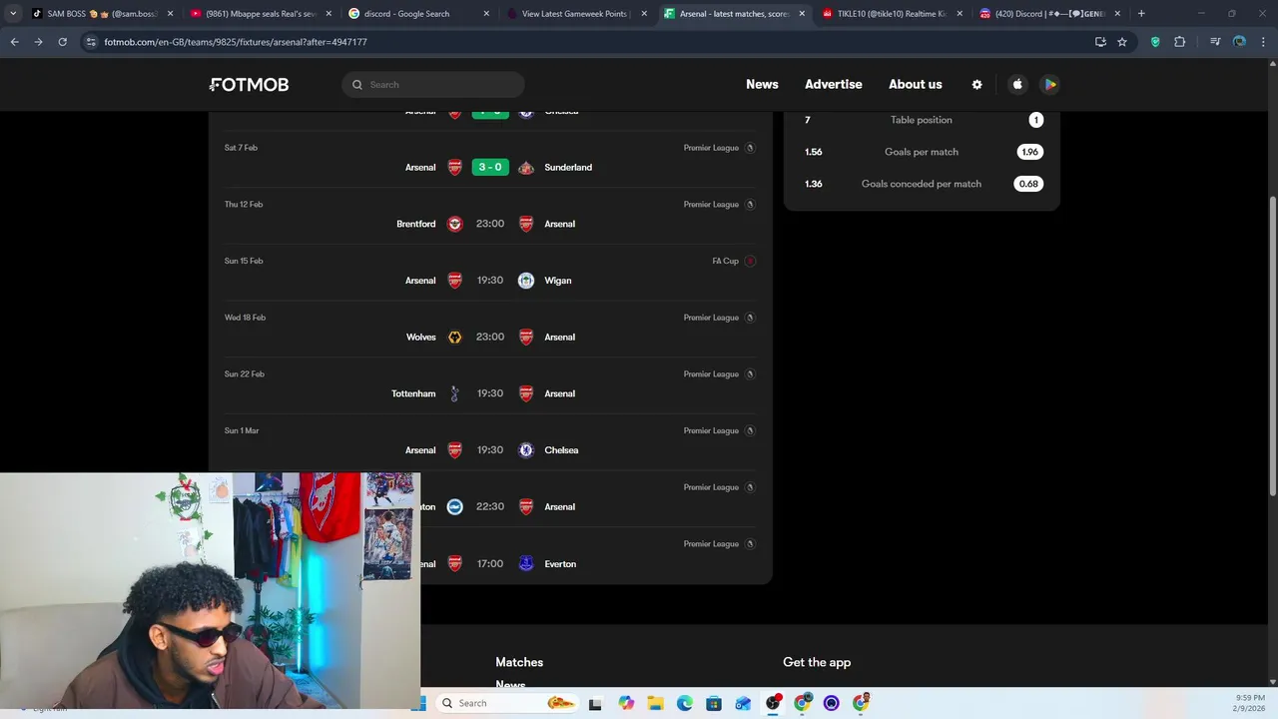Click the 3 - 0 score badge
Screen dimensions: 1278x719
point(490,167)
